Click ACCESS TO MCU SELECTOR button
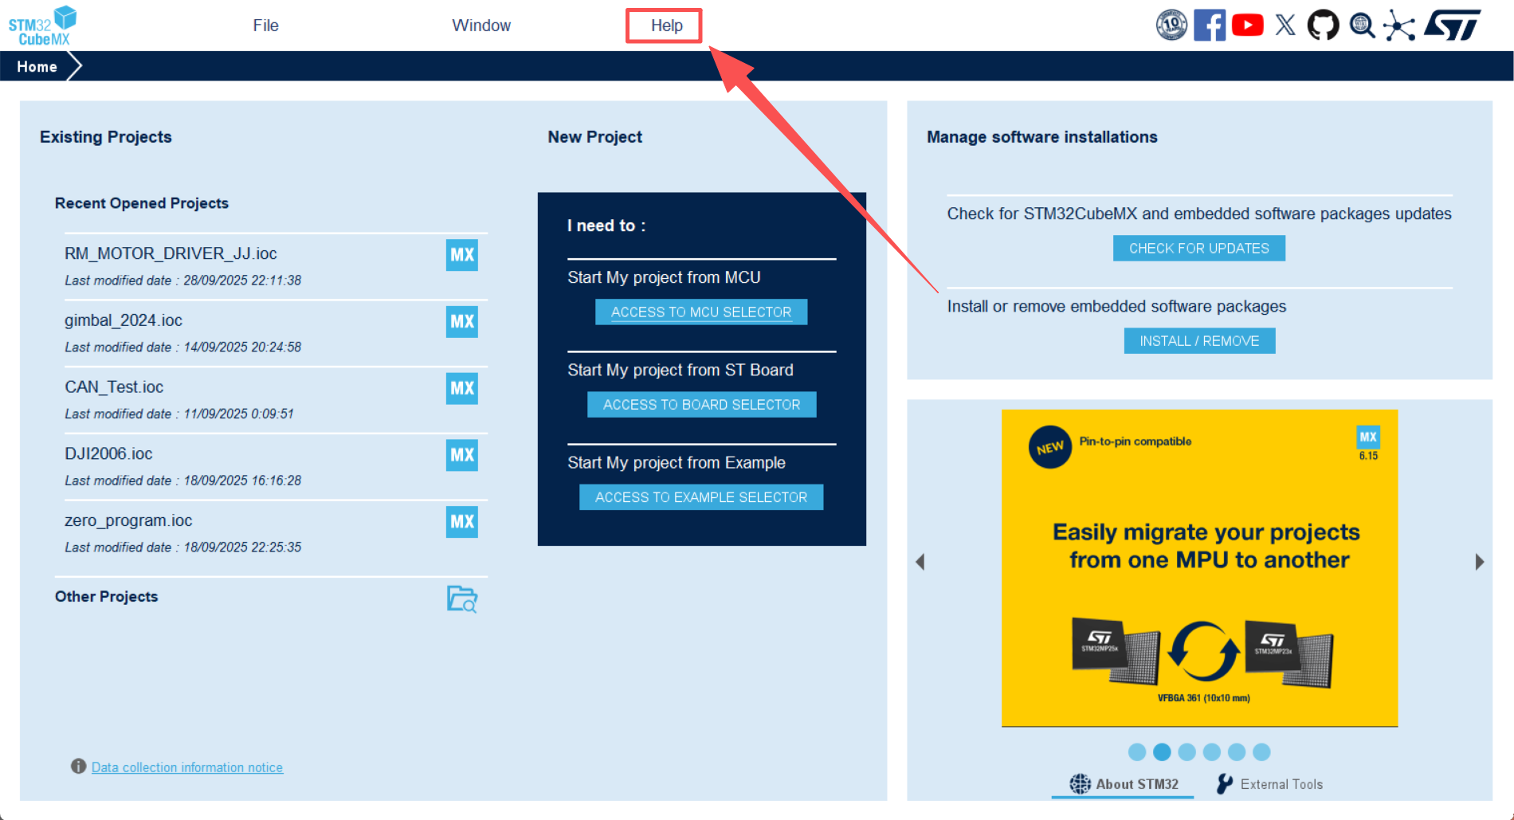1514x820 pixels. tap(701, 312)
